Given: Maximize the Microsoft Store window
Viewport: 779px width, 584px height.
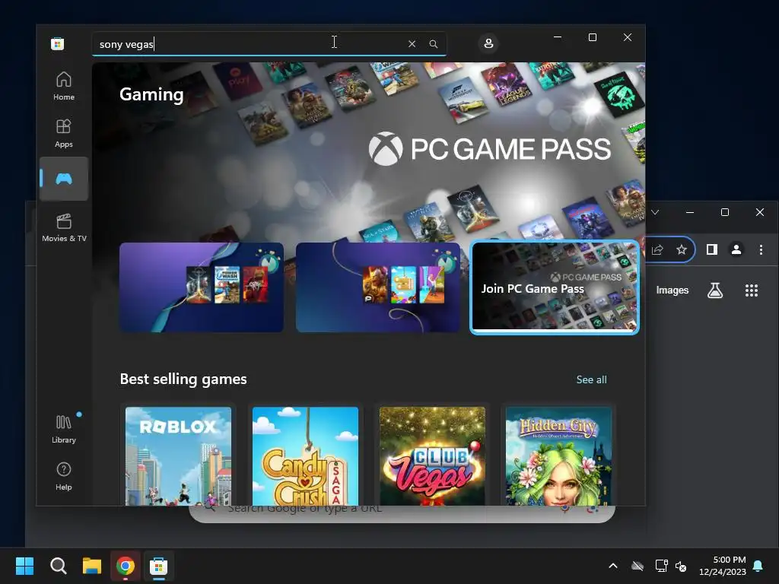Looking at the screenshot, I should click(592, 37).
